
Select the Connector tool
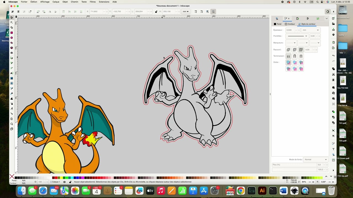point(12,114)
